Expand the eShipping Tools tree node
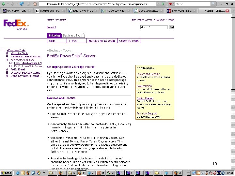This screenshot has width=235, height=176. [7, 53]
